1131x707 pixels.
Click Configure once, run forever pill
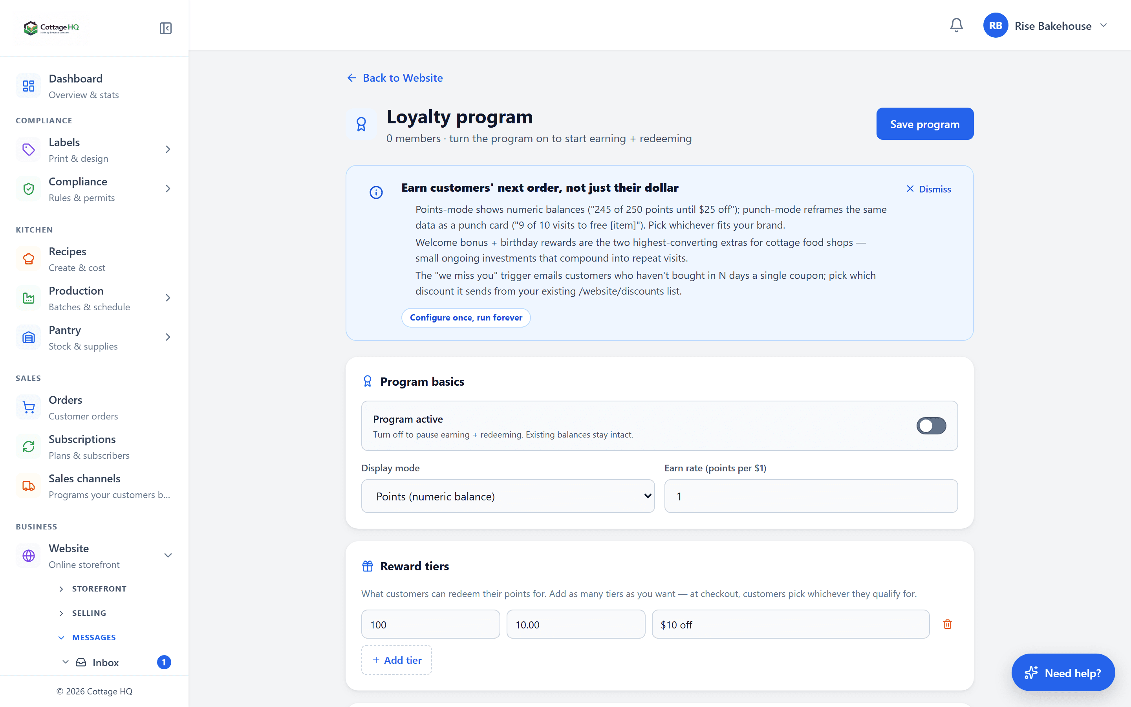(x=465, y=317)
